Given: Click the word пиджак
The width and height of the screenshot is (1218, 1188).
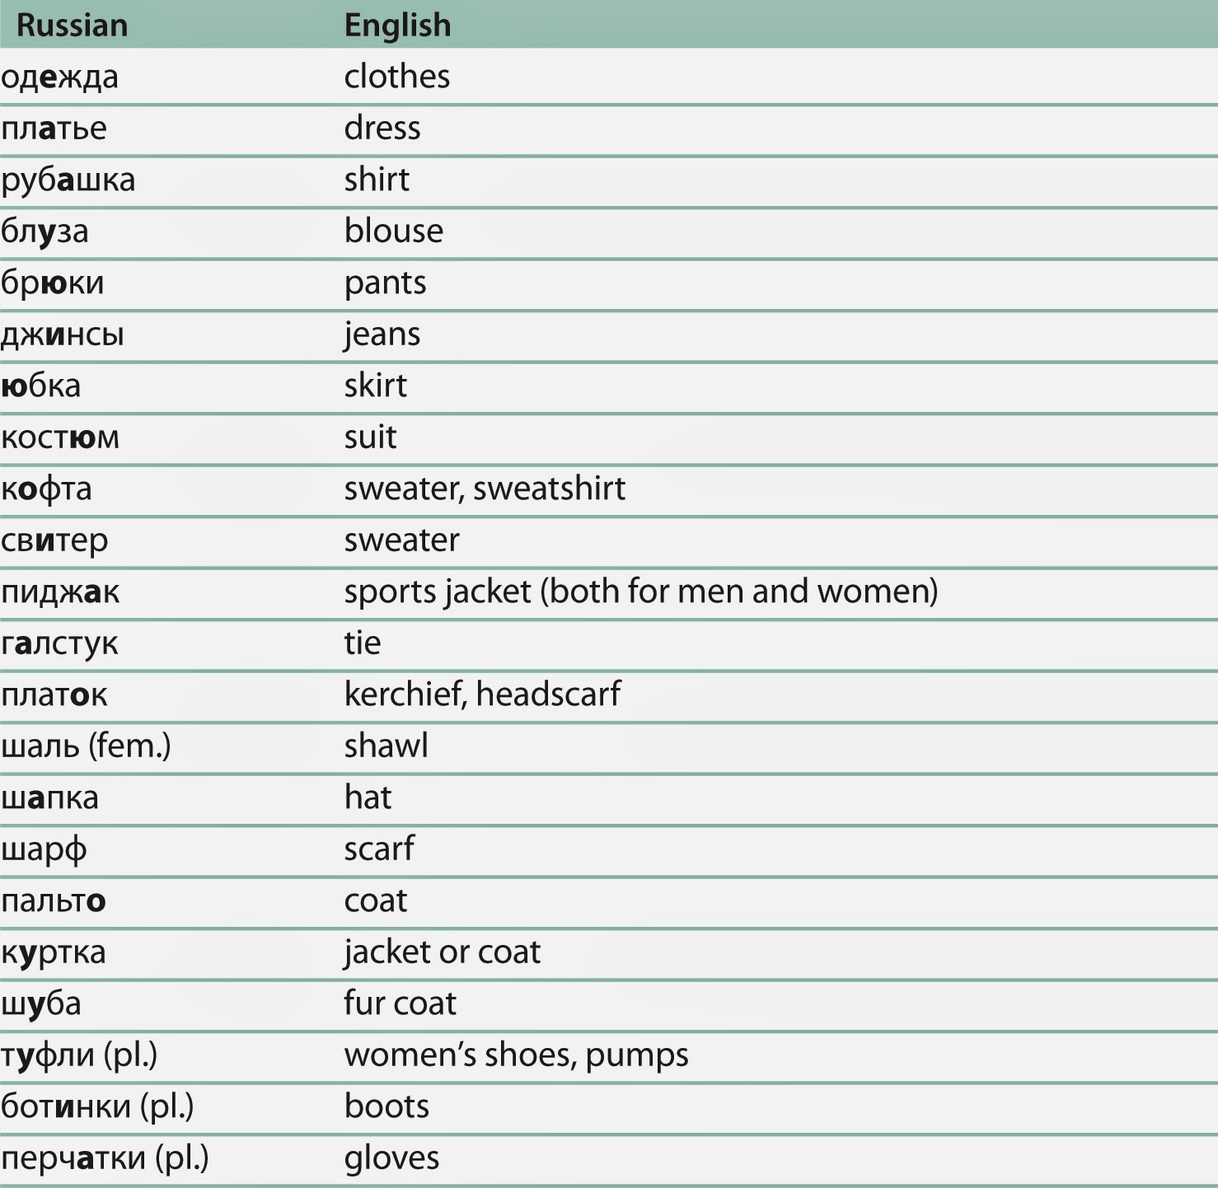Looking at the screenshot, I should pos(60,593).
